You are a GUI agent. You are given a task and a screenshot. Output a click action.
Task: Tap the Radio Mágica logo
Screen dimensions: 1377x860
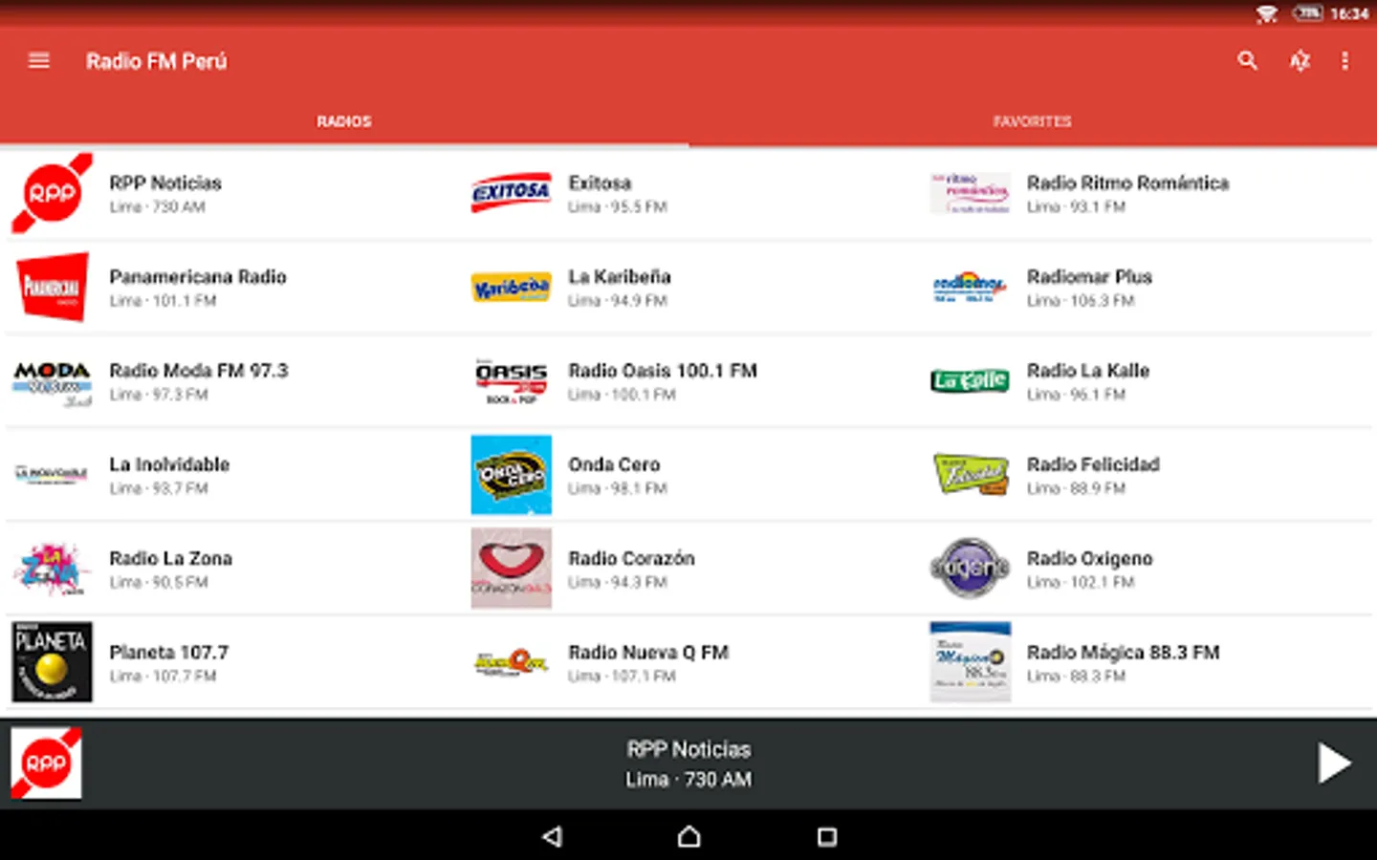[x=970, y=662]
